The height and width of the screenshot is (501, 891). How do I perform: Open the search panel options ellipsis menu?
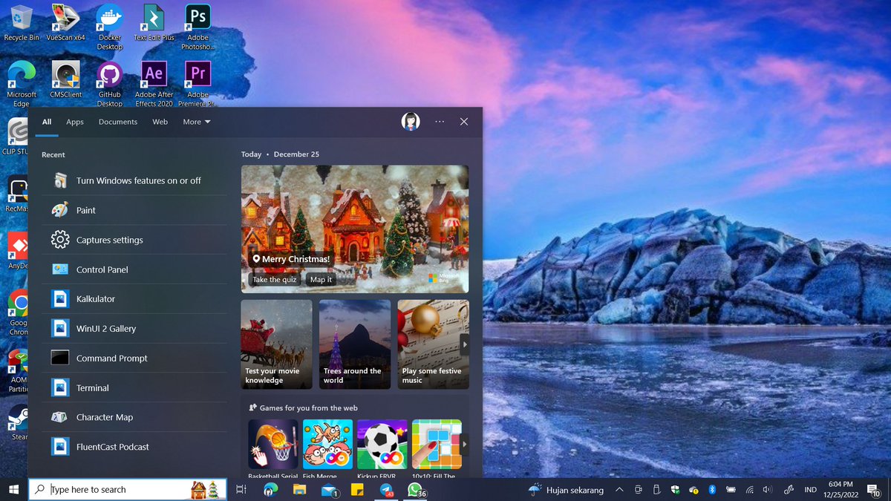(440, 121)
